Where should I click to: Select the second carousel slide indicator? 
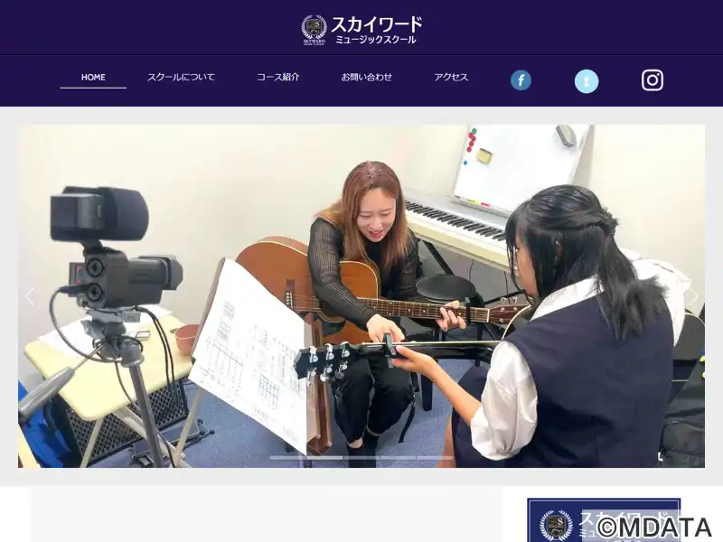[x=324, y=458]
